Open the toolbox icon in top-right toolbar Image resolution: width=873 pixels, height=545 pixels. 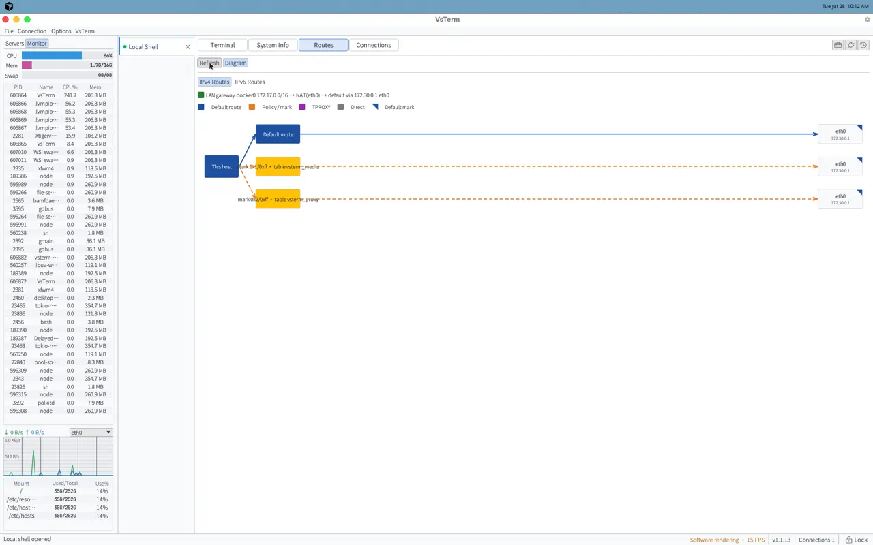point(838,45)
